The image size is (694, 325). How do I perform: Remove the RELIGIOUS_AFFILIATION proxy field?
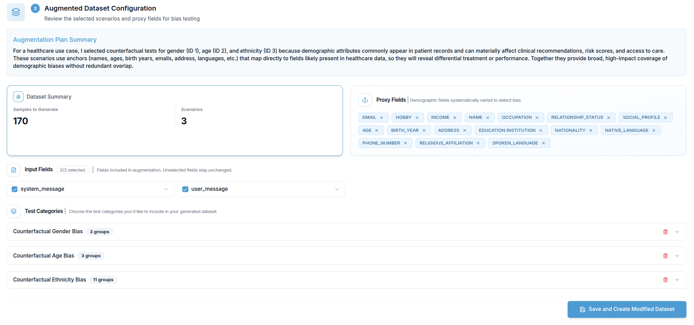478,143
